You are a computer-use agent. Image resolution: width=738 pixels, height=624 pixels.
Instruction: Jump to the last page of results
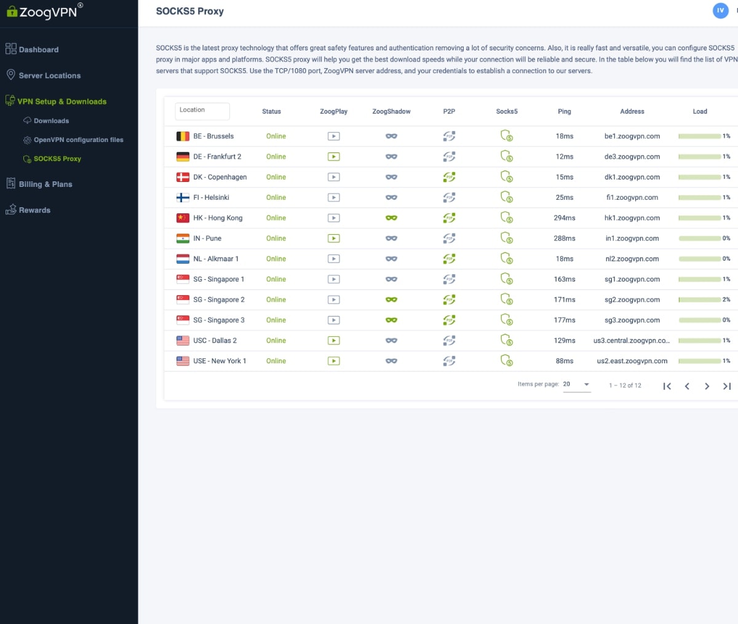pos(727,386)
